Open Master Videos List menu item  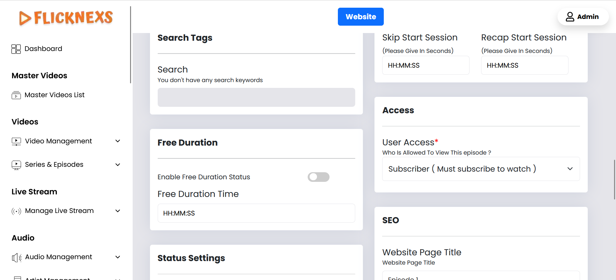click(x=54, y=95)
